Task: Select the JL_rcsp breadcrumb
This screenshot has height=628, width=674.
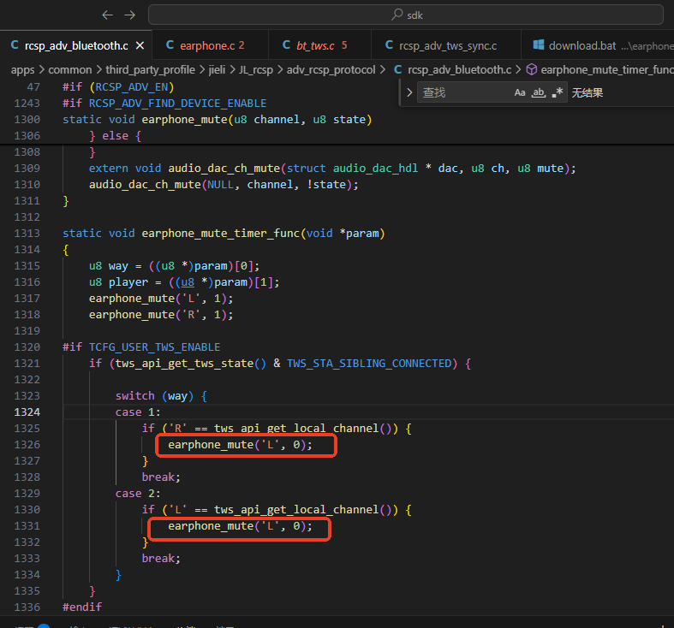Action: coord(256,69)
